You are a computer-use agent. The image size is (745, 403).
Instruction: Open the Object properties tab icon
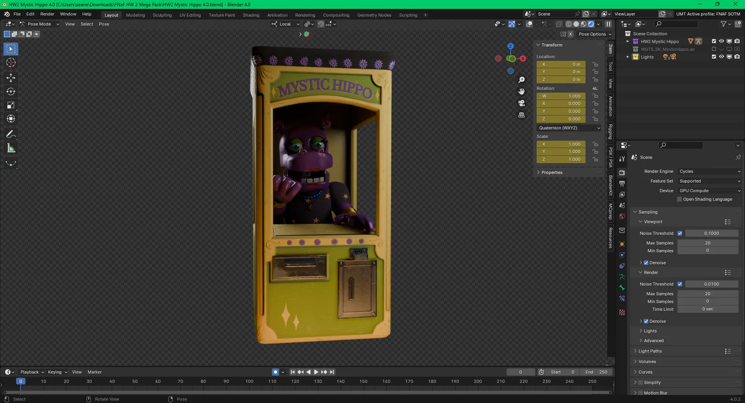622,244
